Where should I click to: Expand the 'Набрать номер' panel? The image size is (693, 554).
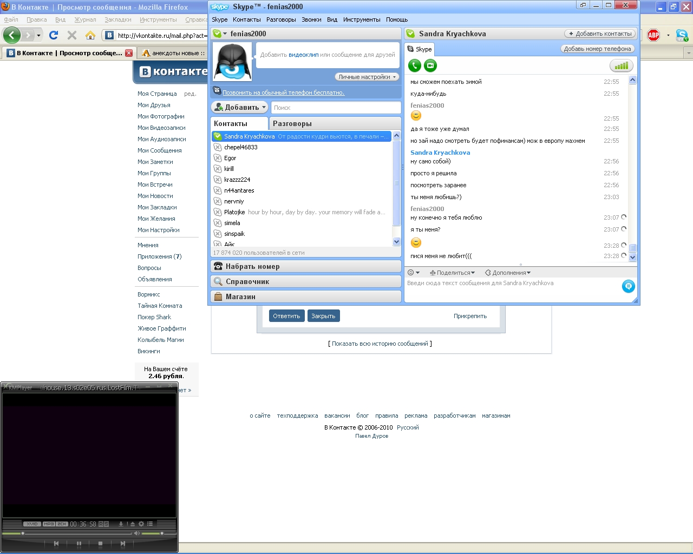click(x=306, y=266)
